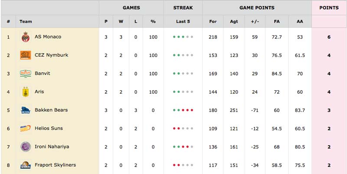Click the CEZ Nymburk orange logo
The height and width of the screenshot is (174, 347).
point(26,55)
